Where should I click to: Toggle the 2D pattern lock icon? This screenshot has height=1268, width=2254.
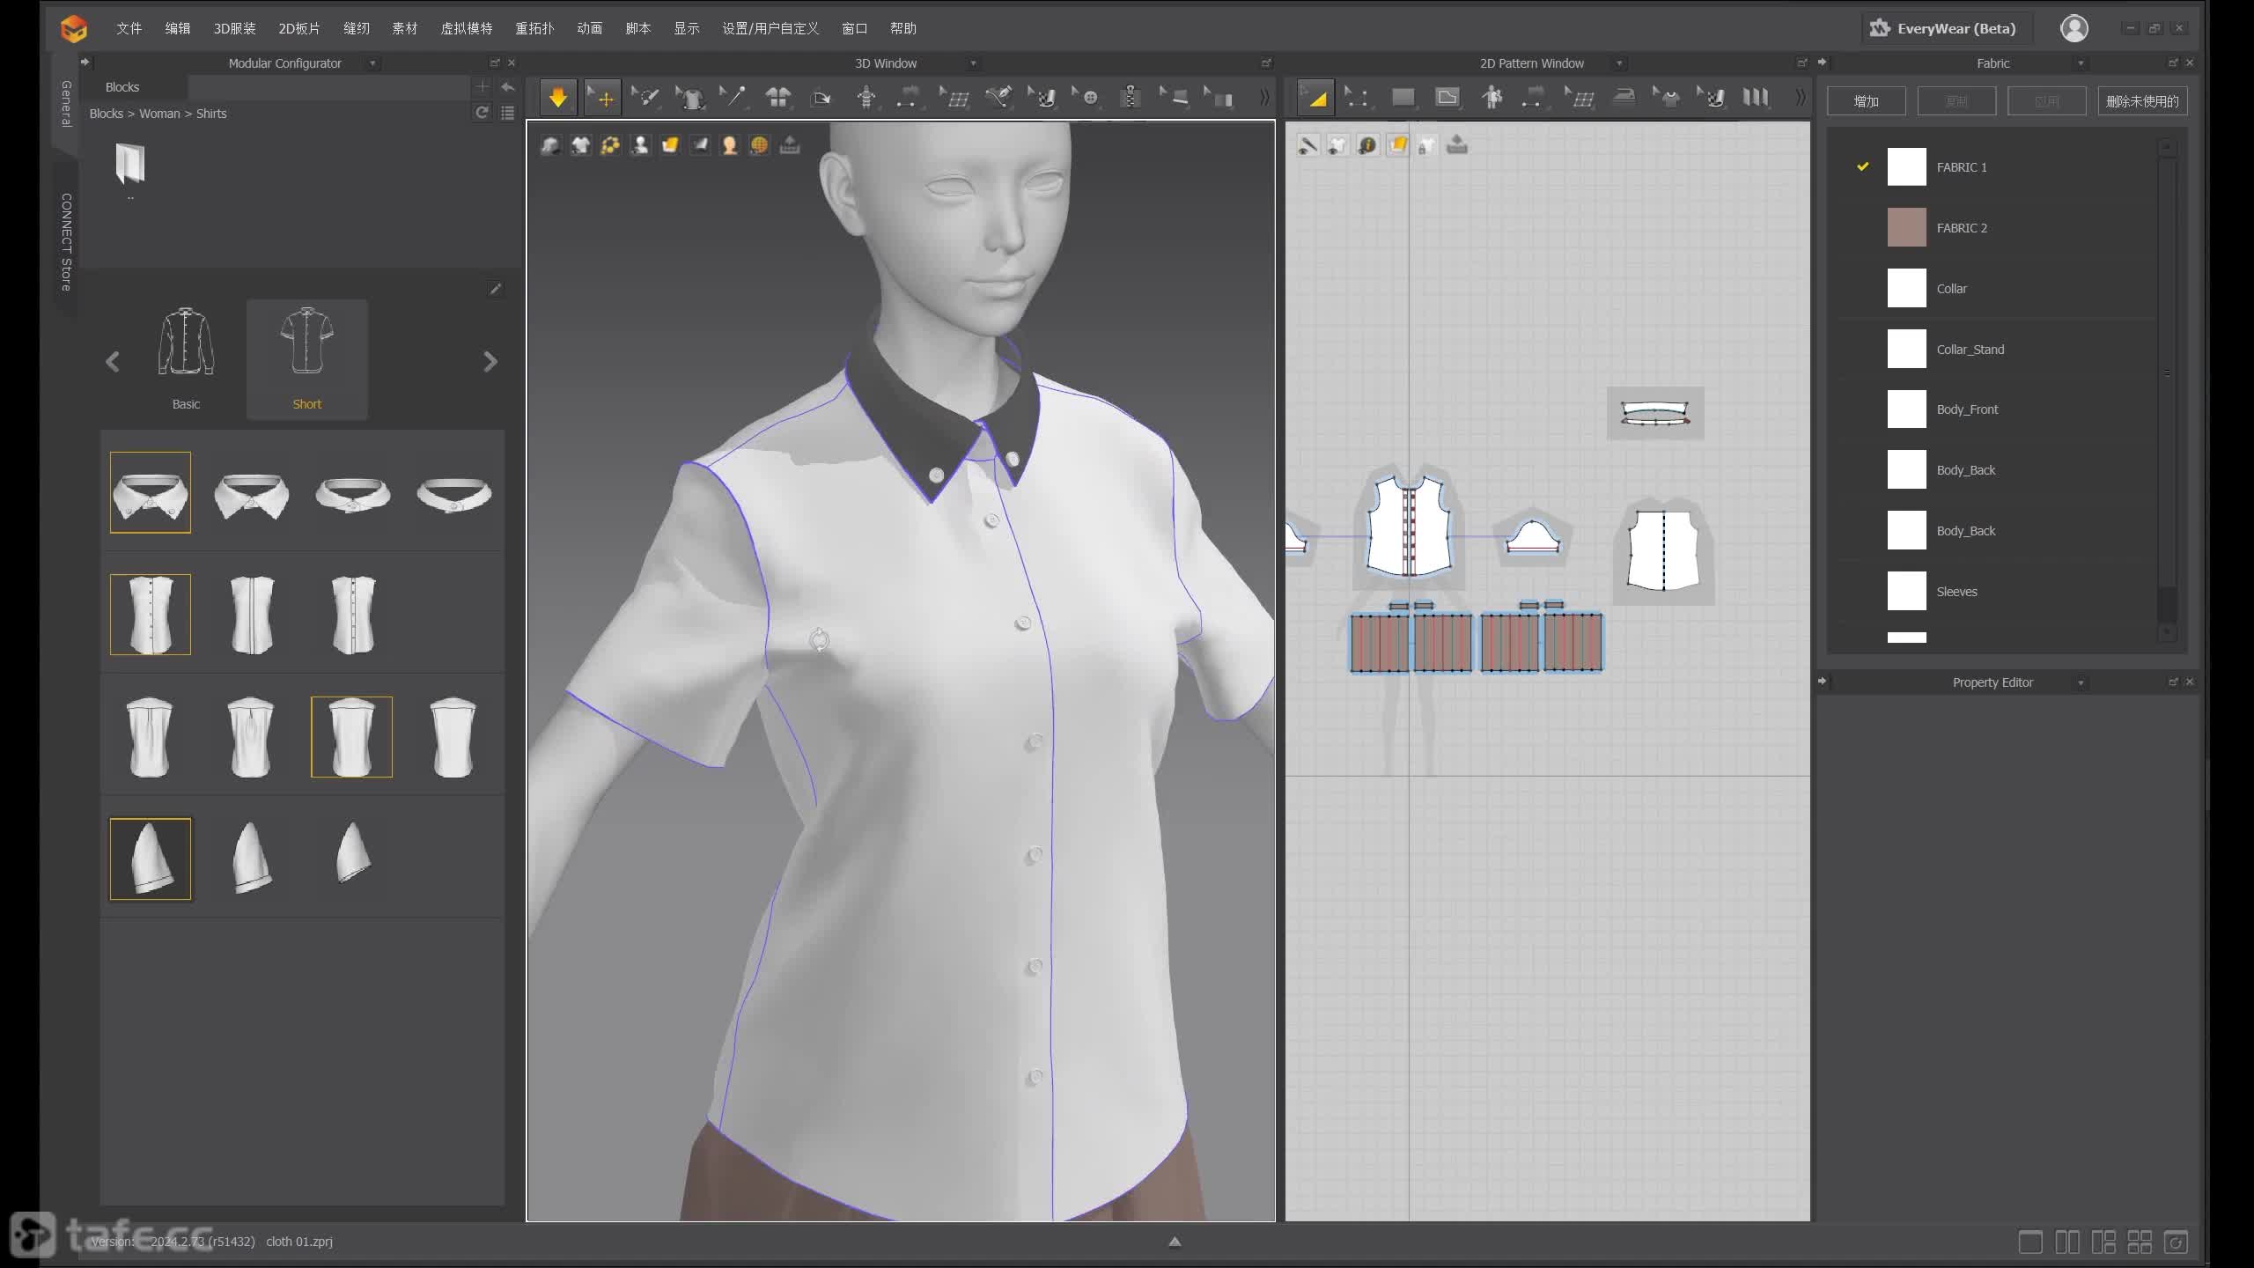(1427, 145)
